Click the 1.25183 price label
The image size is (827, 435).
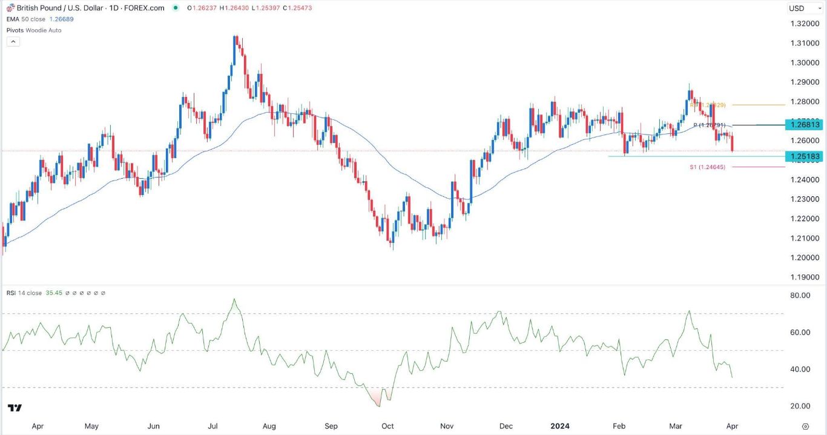[x=804, y=156]
